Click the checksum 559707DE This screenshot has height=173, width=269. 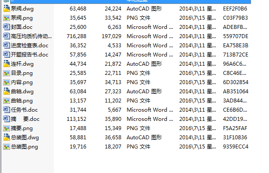236,36
